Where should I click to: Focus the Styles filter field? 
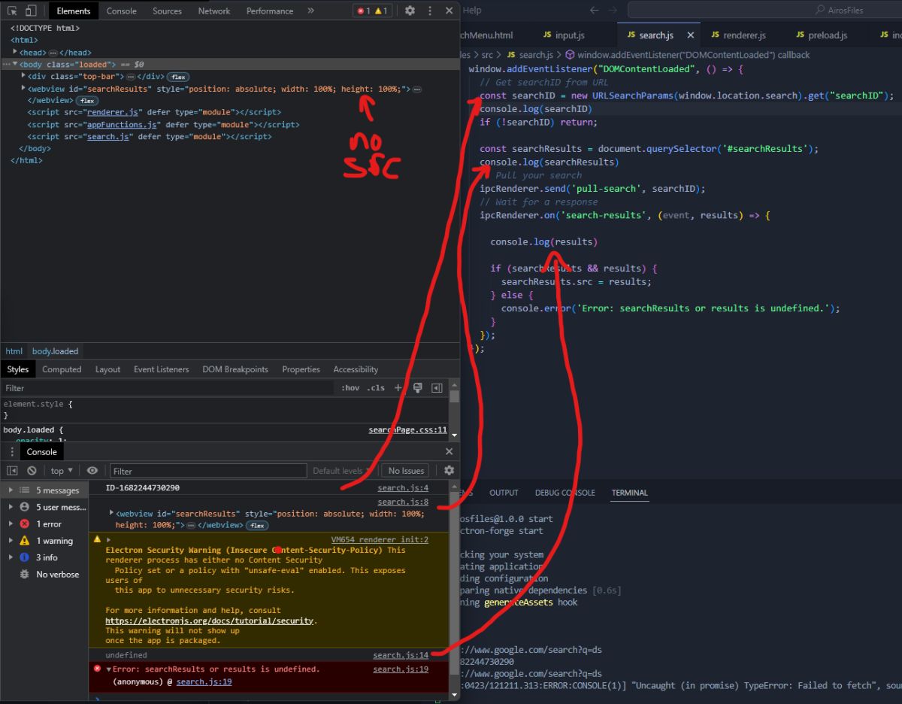pyautogui.click(x=168, y=388)
